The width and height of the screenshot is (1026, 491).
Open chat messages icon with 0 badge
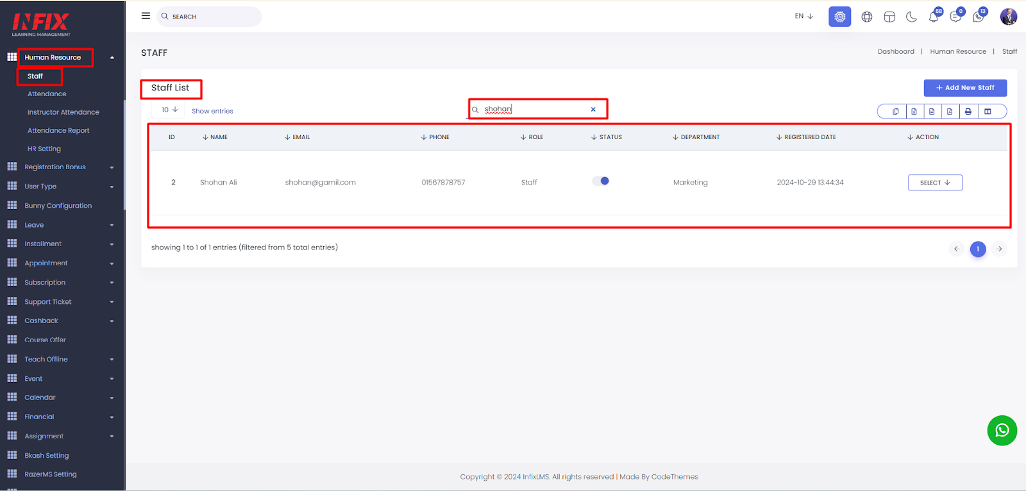coord(955,17)
